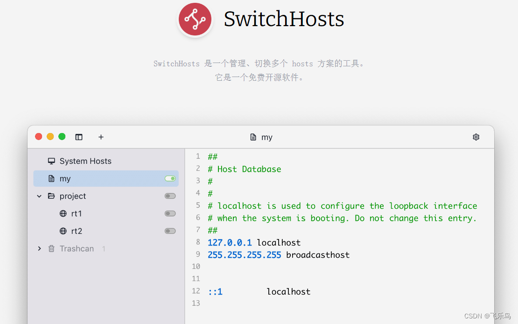518x324 pixels.
Task: Enable the project group toggle
Action: pos(170,196)
